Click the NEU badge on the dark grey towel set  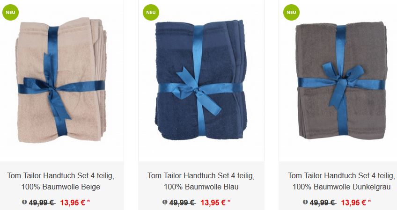(x=291, y=13)
